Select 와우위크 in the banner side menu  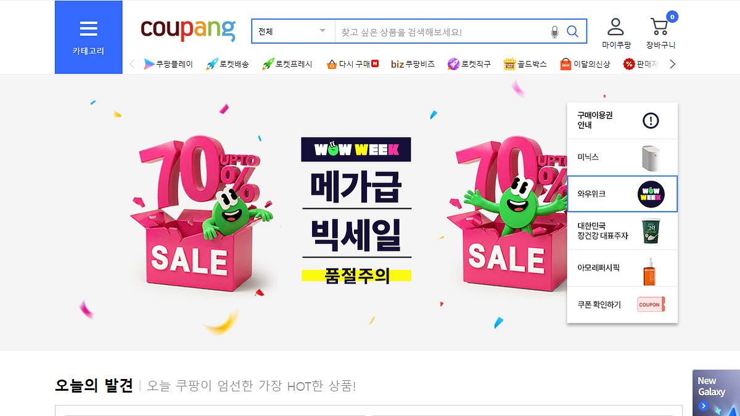(x=622, y=194)
